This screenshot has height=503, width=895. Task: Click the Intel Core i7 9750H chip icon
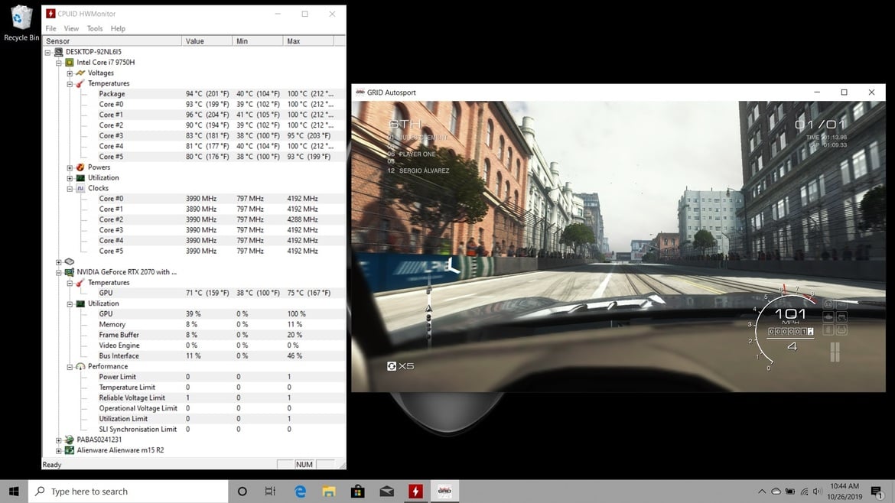click(70, 62)
